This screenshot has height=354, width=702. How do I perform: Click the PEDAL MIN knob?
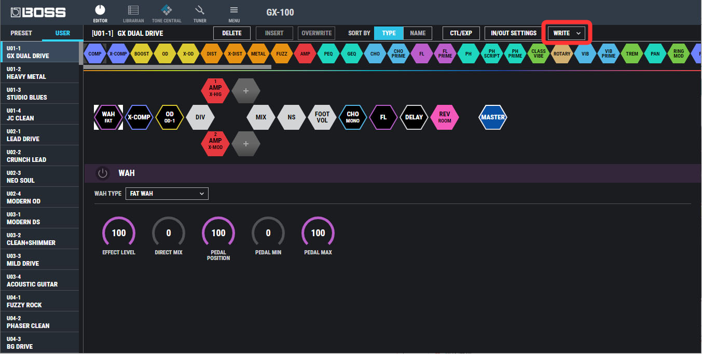click(268, 233)
